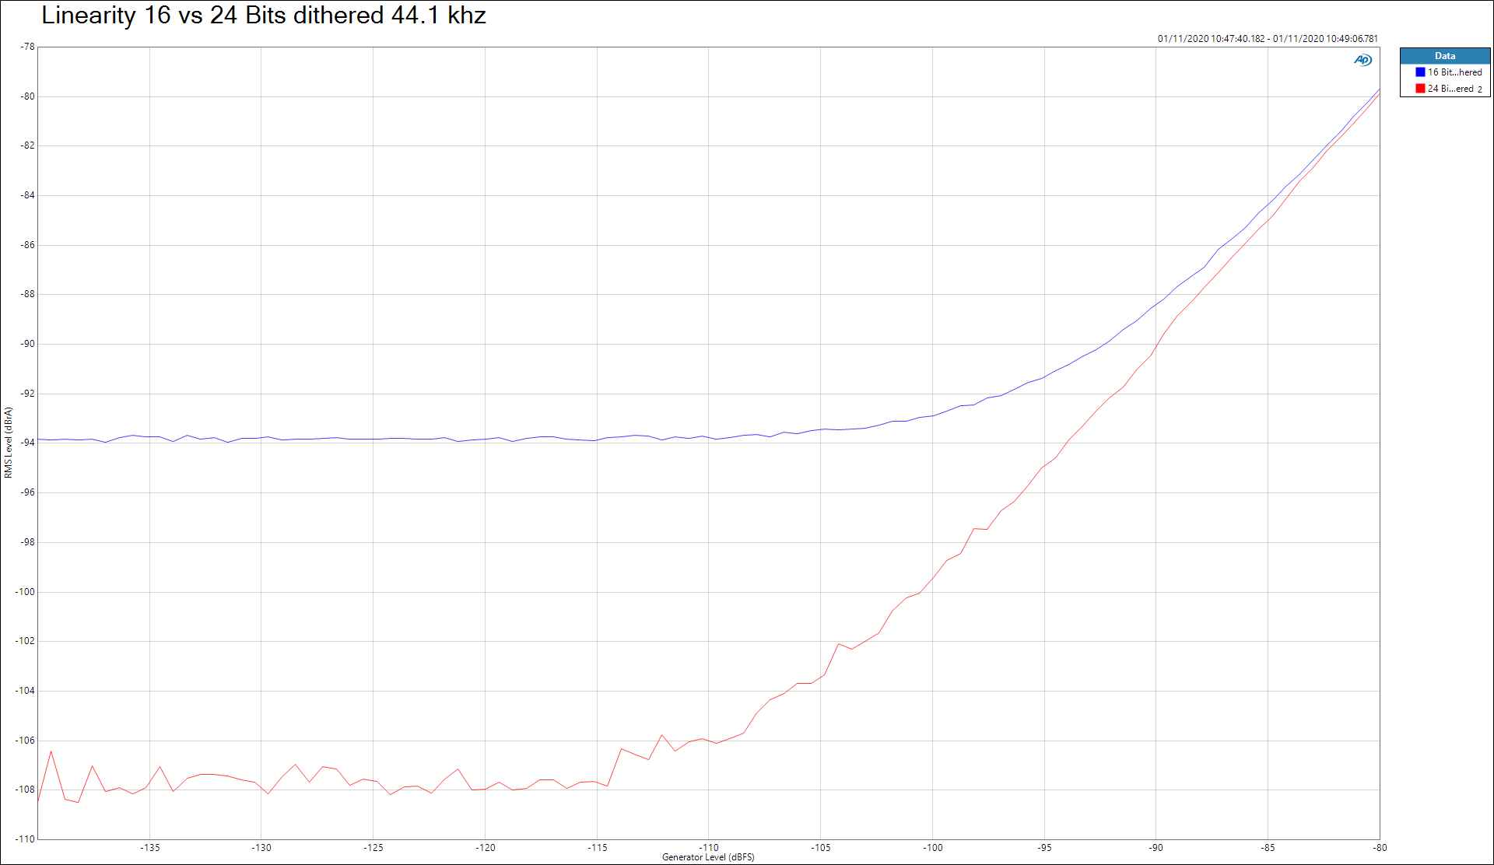Click the -135 tick on the X axis
Screen dimensions: 1494x865
click(149, 847)
